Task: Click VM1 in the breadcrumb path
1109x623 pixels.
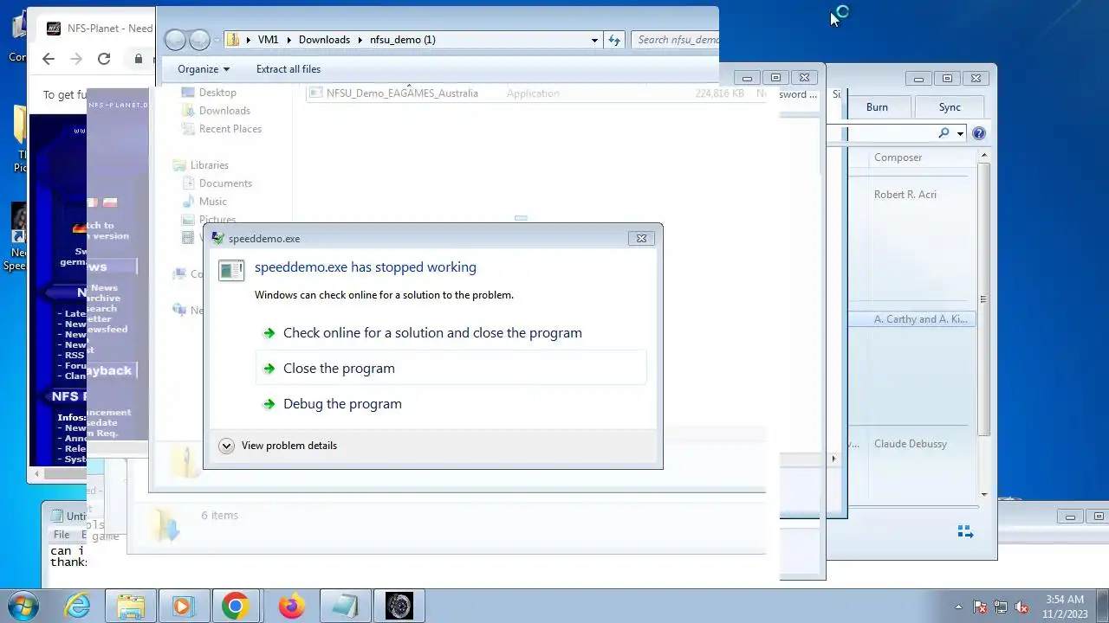Action: 269,40
